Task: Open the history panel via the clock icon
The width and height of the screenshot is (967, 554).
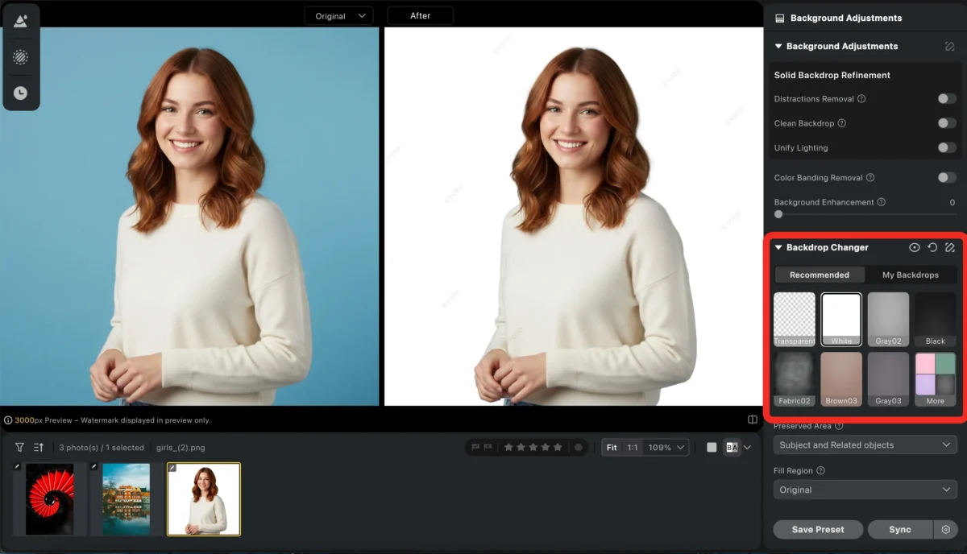Action: [21, 92]
